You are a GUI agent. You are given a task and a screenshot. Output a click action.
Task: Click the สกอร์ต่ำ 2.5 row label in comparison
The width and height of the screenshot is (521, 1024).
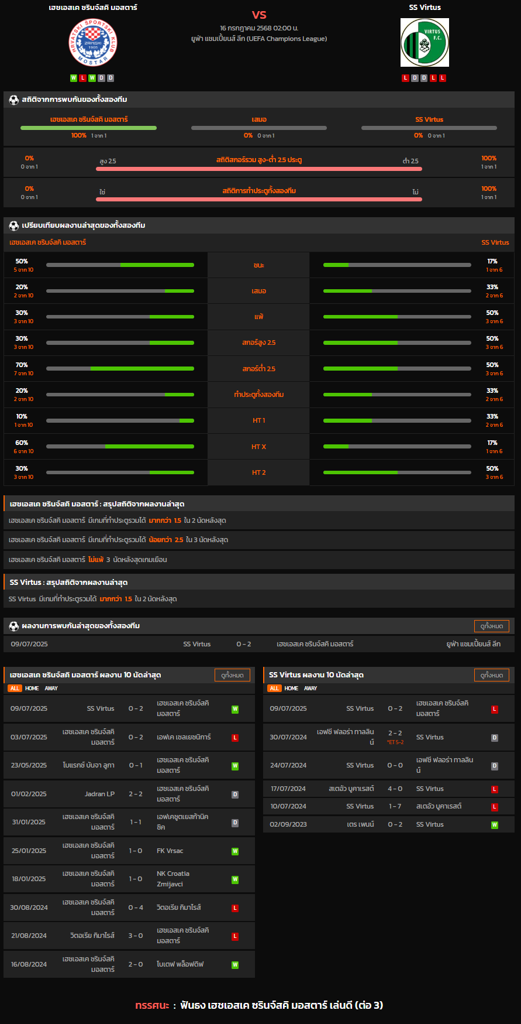tap(259, 369)
